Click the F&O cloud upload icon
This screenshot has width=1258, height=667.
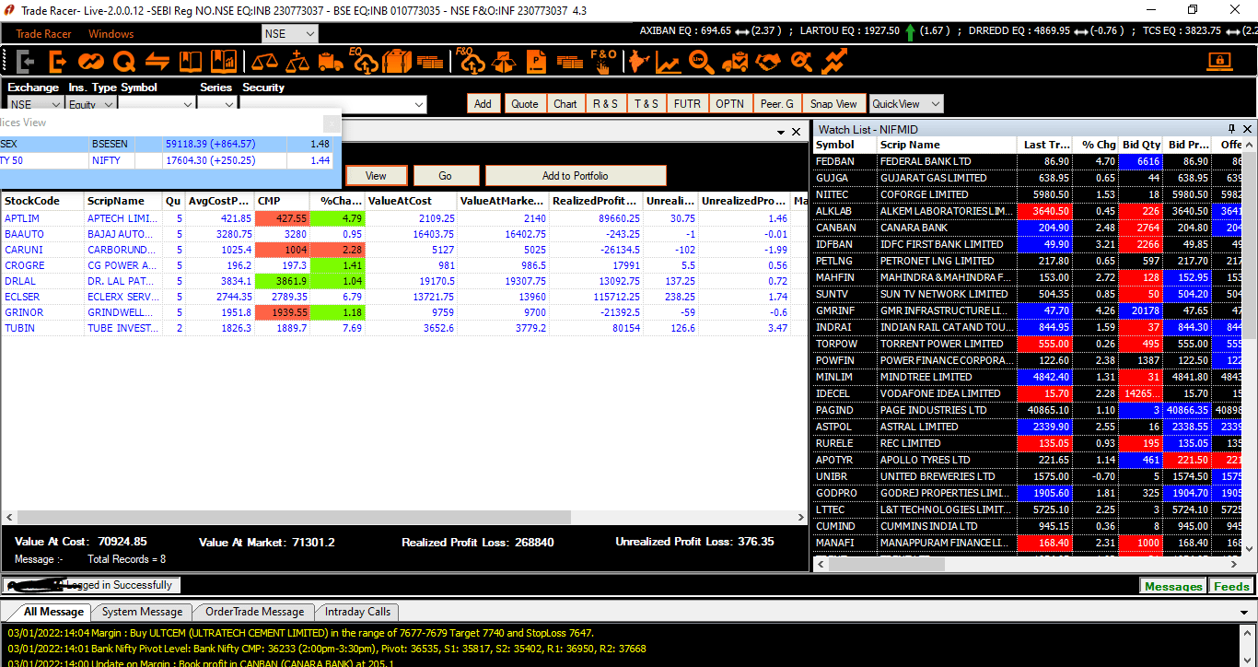[x=471, y=61]
